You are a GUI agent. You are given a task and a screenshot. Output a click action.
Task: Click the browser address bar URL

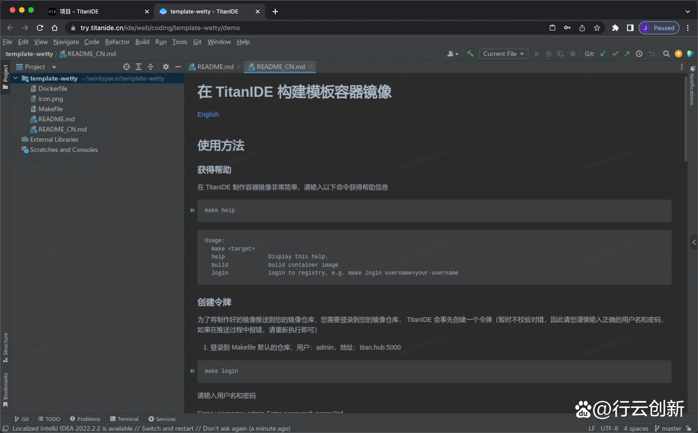[160, 28]
